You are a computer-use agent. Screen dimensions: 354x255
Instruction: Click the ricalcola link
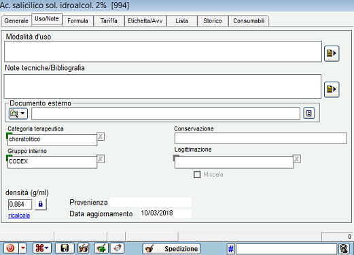click(19, 216)
